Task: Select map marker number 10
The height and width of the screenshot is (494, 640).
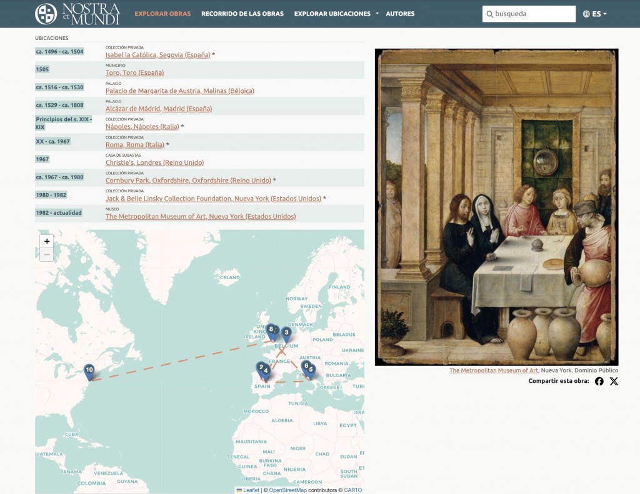Action: pyautogui.click(x=89, y=372)
